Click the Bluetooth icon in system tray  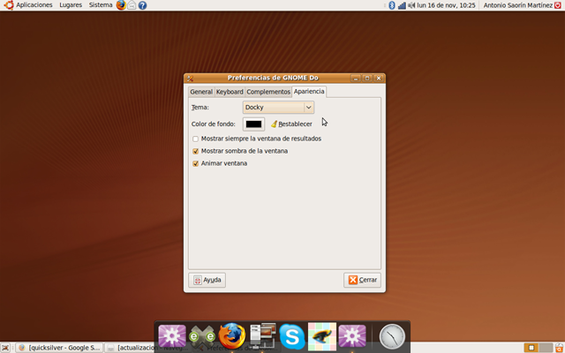392,5
